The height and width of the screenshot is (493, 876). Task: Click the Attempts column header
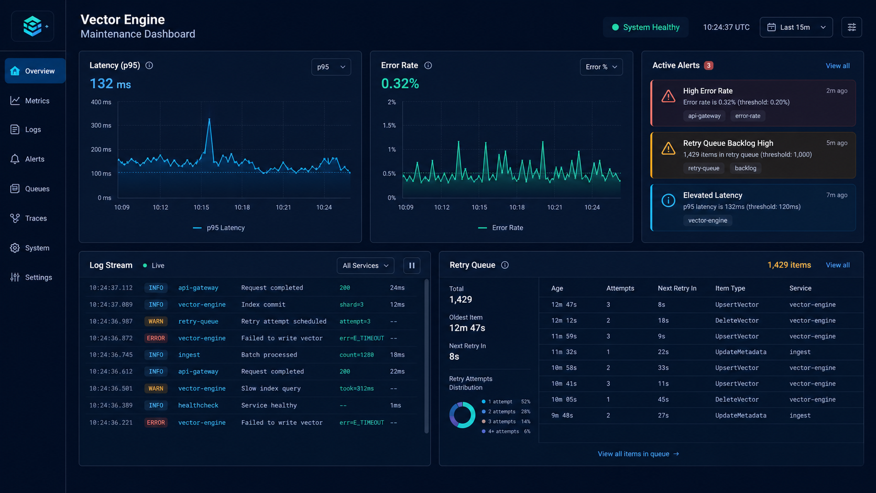pyautogui.click(x=620, y=288)
